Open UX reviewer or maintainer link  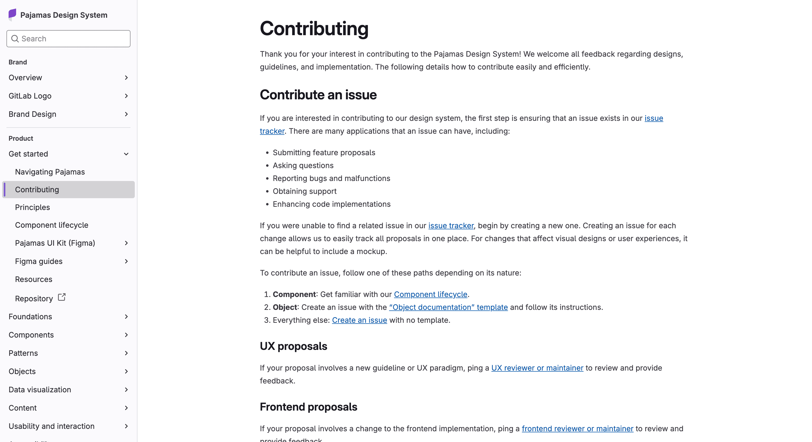537,368
